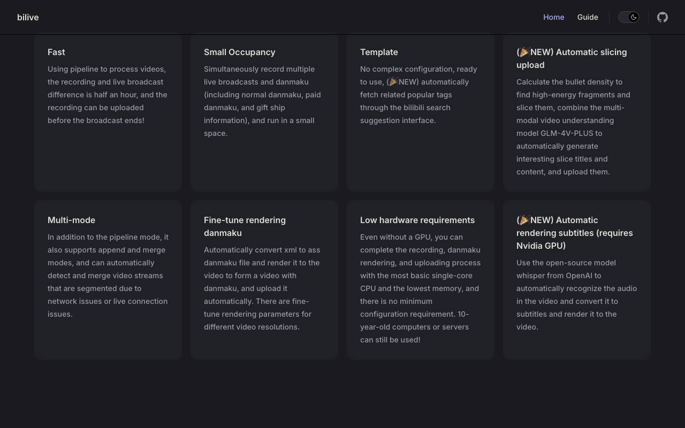This screenshot has width=685, height=428.
Task: Click the Automatic slicing upload heading text
Action: [572, 58]
